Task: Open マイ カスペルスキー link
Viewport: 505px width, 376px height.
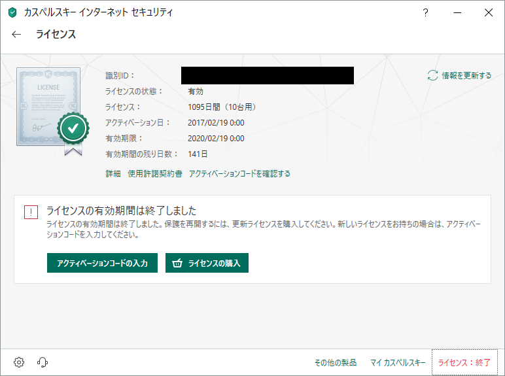Action: coord(398,363)
